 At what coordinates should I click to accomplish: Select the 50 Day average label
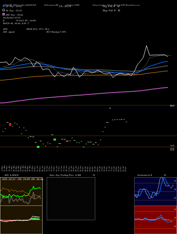click(14, 11)
